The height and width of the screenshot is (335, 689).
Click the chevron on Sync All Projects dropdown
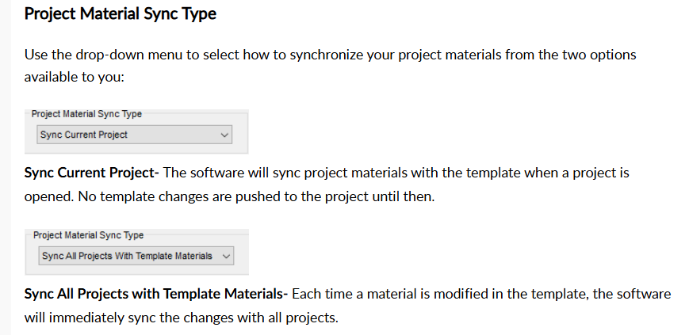coord(226,257)
